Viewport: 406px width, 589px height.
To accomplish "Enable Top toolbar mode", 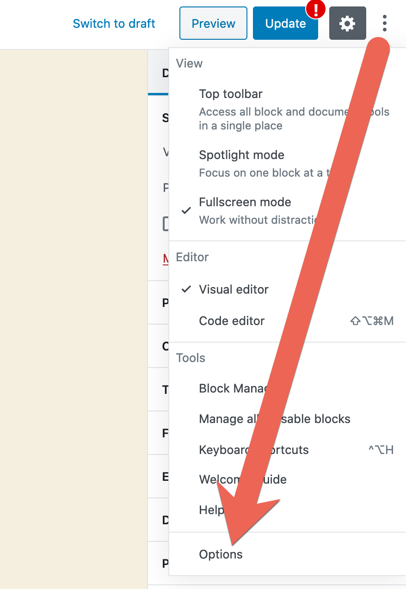I will tap(230, 94).
